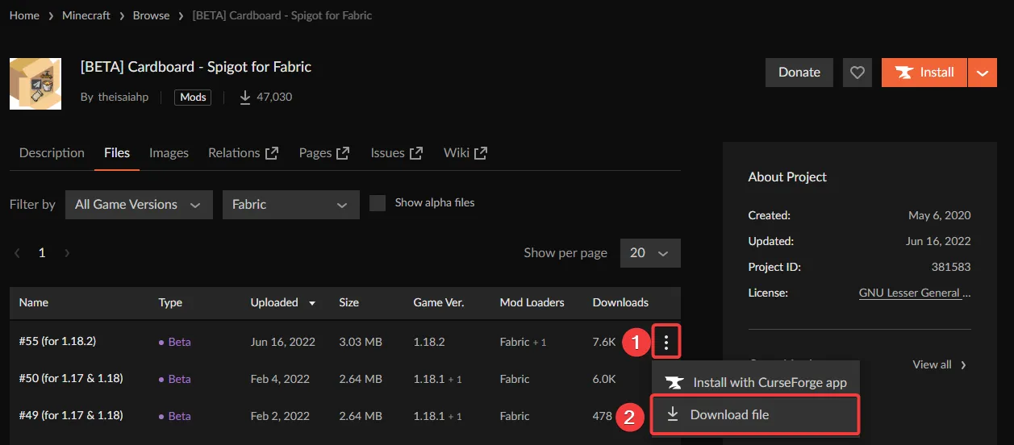Open the three-dot menu for file #55
This screenshot has height=445, width=1014.
[666, 342]
